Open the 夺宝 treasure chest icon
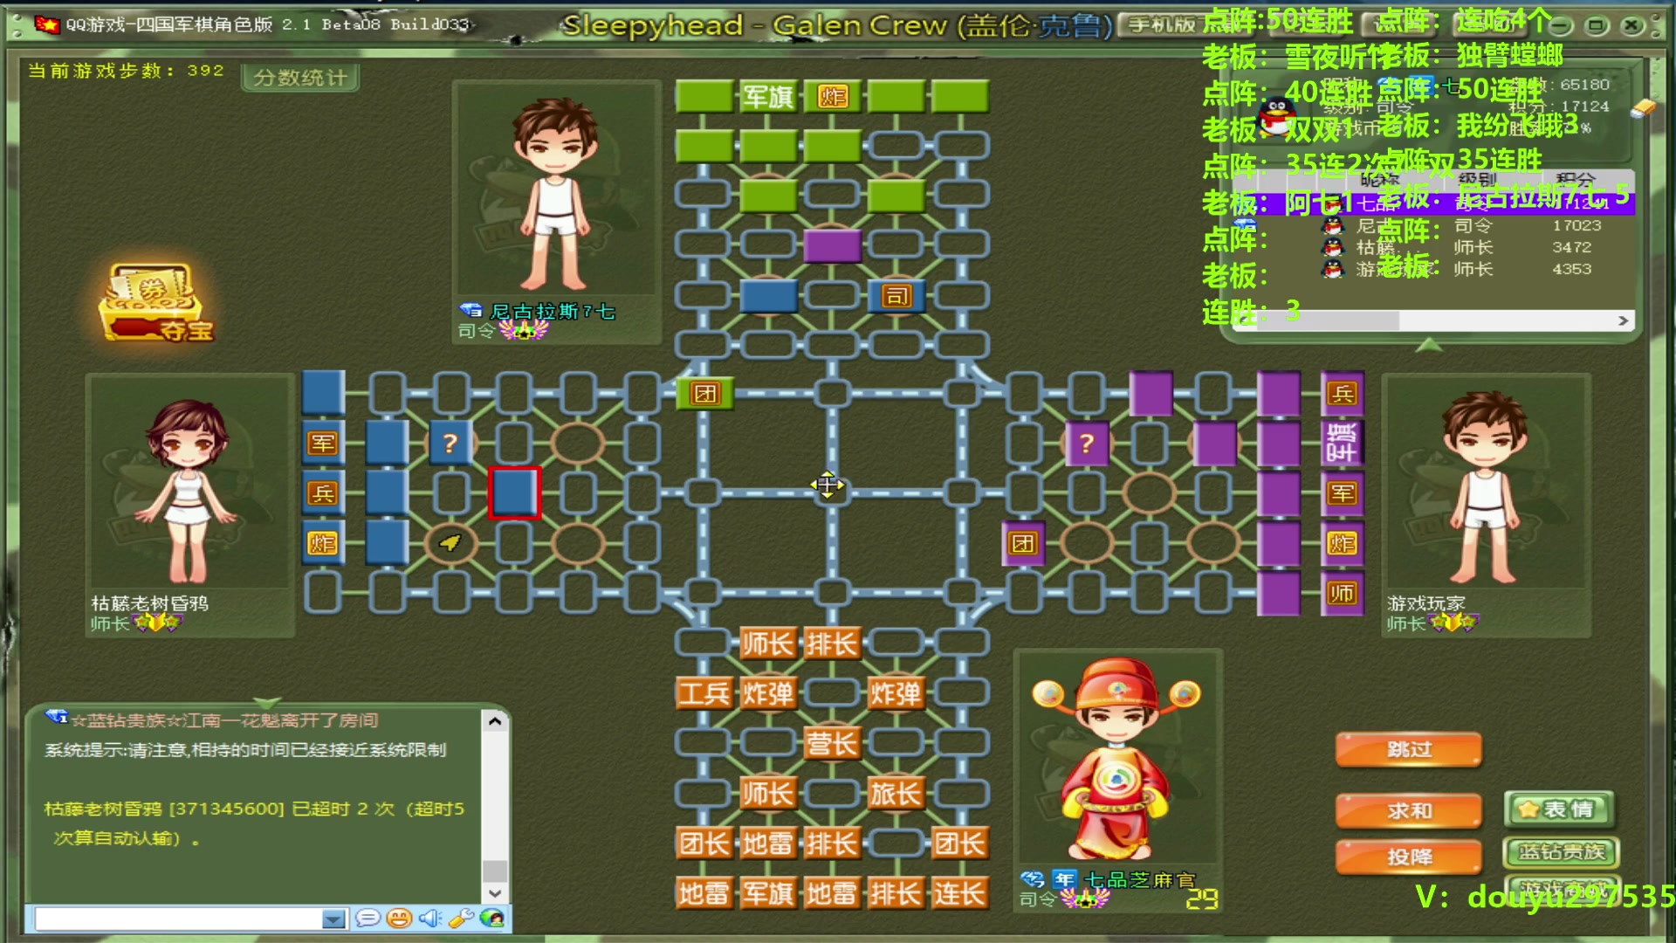The height and width of the screenshot is (943, 1676). pos(155,302)
